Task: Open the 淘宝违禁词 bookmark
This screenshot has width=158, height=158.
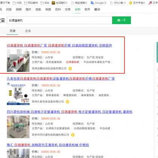Action: (79, 3)
